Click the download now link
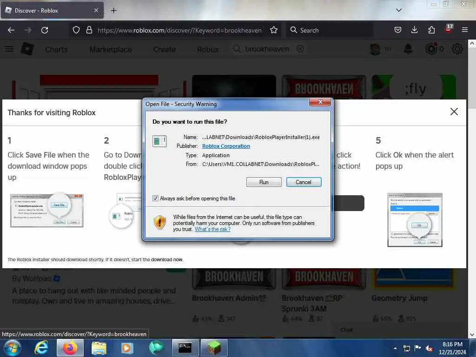The height and width of the screenshot is (357, 476). tap(167, 259)
